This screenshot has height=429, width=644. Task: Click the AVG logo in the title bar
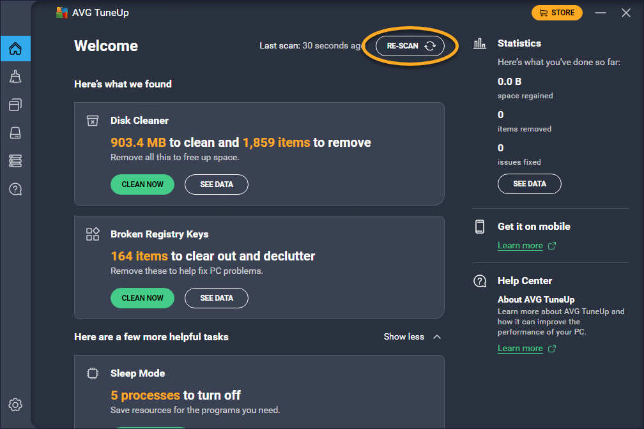click(62, 13)
